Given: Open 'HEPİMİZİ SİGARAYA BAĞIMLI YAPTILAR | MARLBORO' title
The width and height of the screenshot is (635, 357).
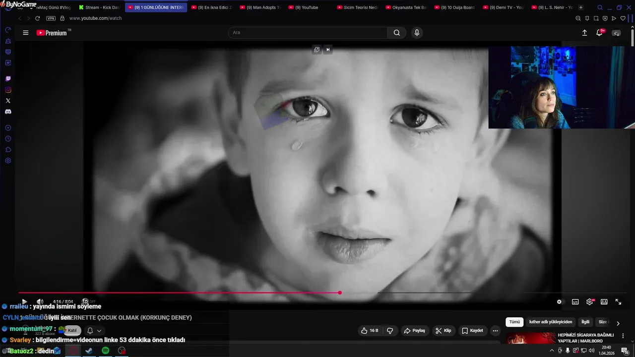Looking at the screenshot, I should pos(586,338).
